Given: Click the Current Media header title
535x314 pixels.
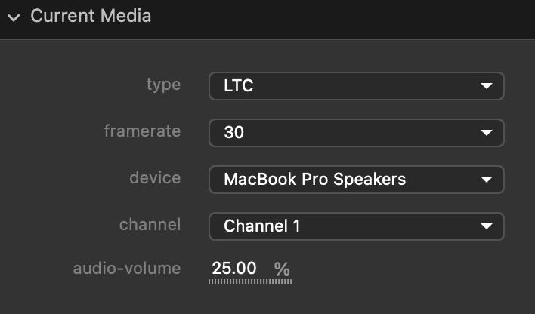Looking at the screenshot, I should point(91,16).
